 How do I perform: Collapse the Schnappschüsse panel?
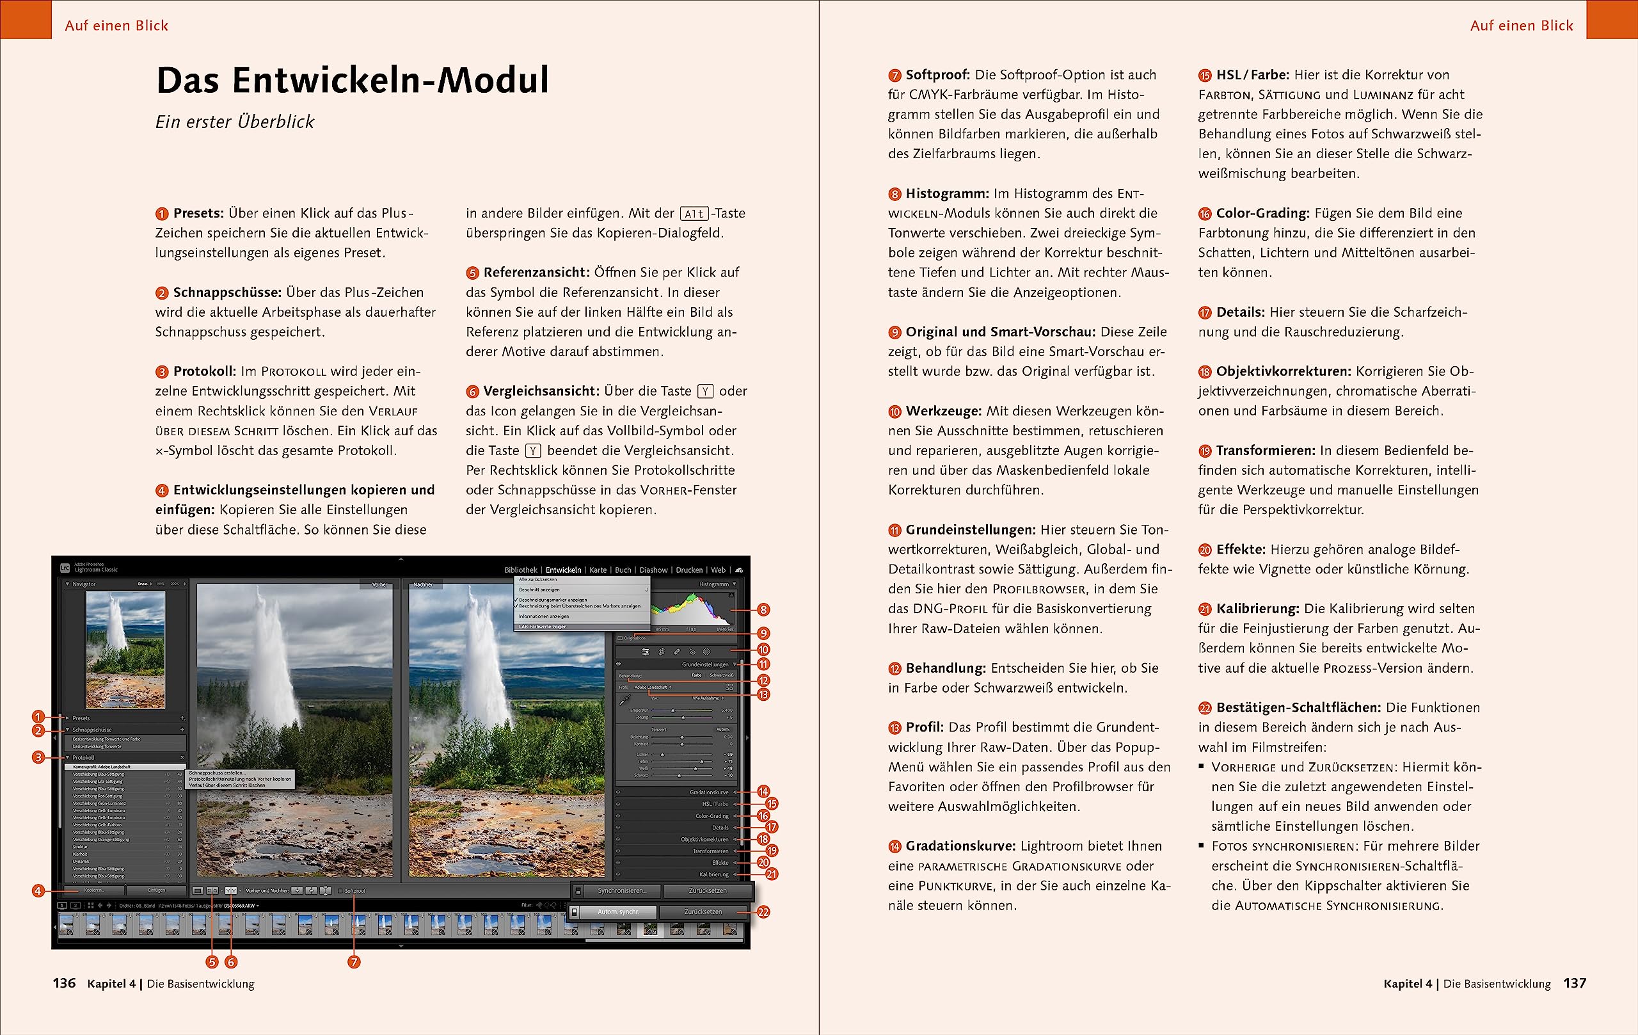68,730
